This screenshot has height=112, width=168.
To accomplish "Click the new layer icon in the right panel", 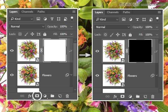I will (145, 96).
